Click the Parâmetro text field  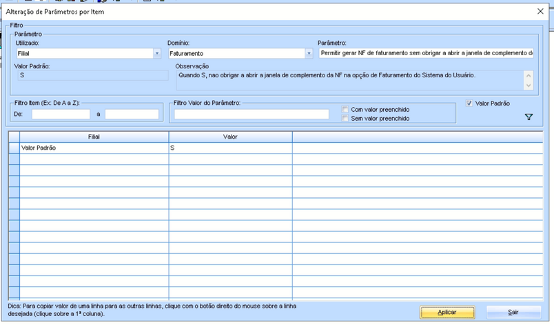point(425,53)
